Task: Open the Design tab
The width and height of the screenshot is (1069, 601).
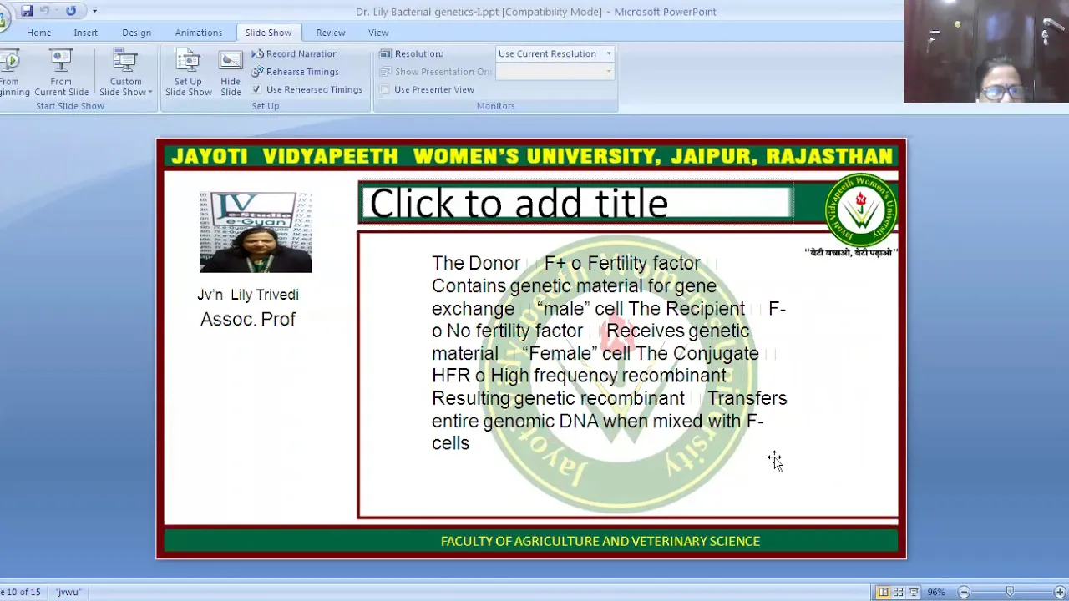Action: pyautogui.click(x=136, y=33)
